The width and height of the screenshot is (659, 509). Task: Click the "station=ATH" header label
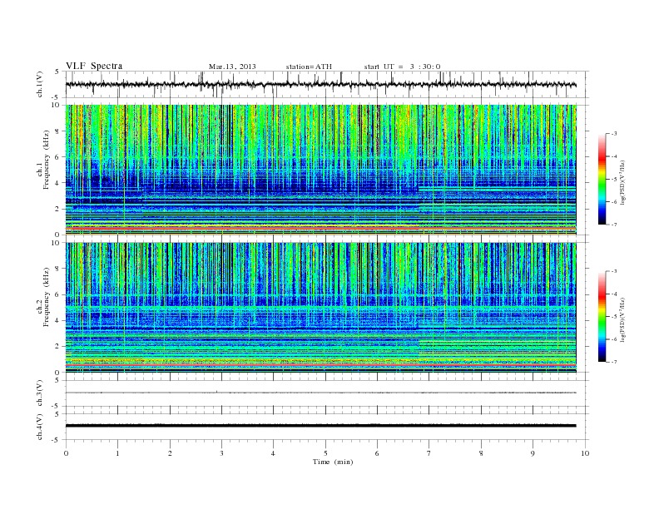click(x=309, y=67)
